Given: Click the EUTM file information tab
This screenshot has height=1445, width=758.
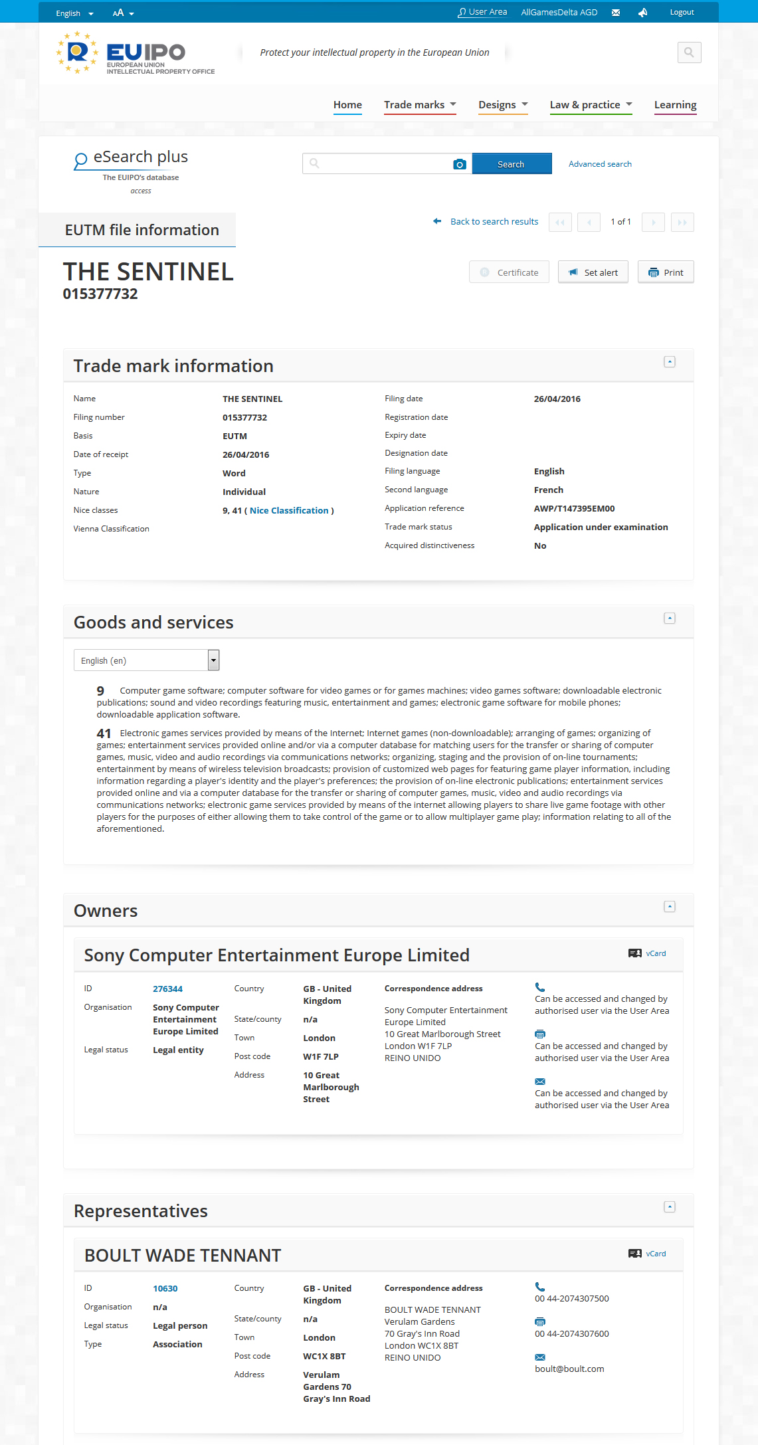Looking at the screenshot, I should (x=138, y=230).
